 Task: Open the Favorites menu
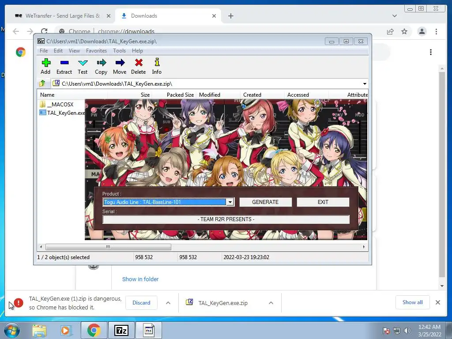(x=96, y=51)
